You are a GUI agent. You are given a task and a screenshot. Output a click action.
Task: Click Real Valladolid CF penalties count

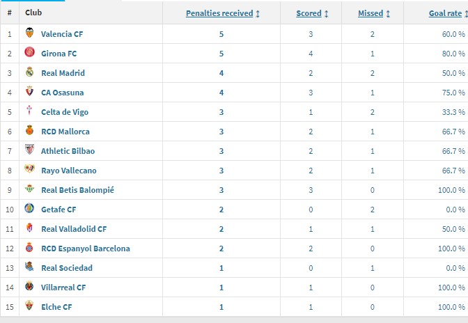coord(221,229)
